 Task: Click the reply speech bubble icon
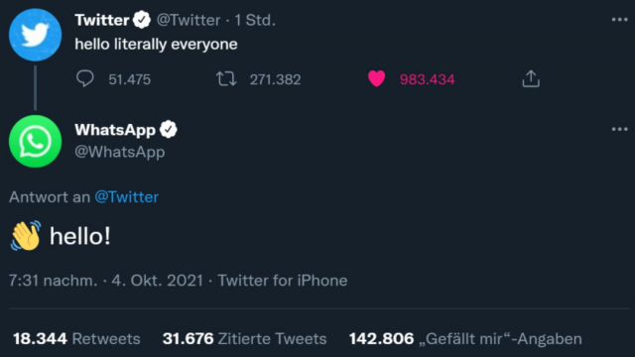click(85, 78)
